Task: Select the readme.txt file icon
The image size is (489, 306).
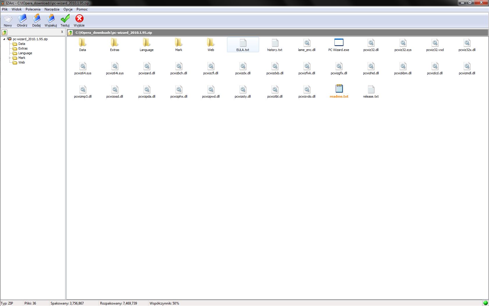Action: 339,89
